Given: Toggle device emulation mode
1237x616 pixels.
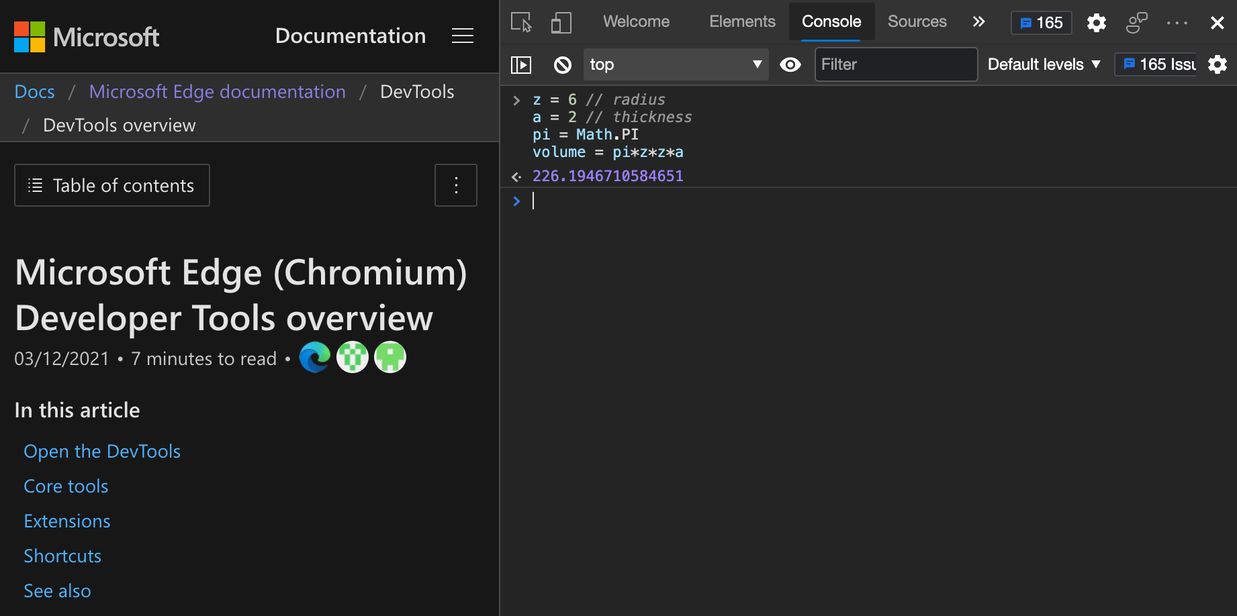Looking at the screenshot, I should [561, 22].
